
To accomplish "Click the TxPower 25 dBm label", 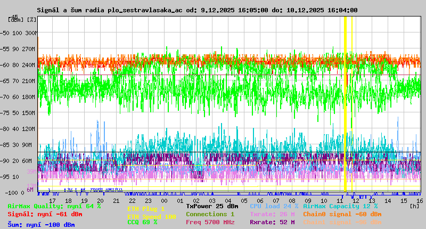I will coord(212,206).
